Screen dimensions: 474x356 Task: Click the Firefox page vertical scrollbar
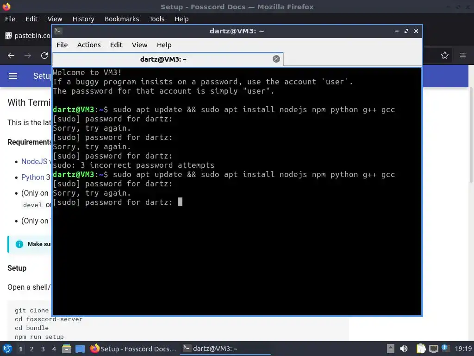(471, 135)
